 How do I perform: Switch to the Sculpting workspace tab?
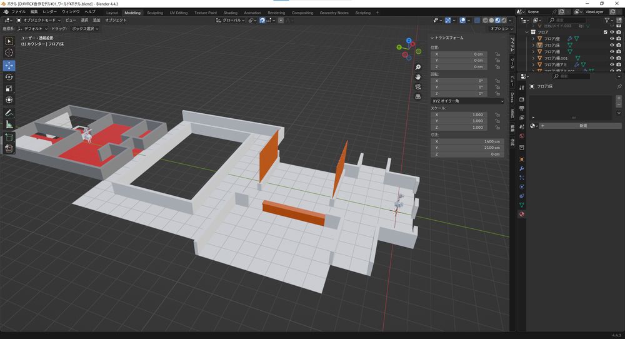click(x=154, y=13)
